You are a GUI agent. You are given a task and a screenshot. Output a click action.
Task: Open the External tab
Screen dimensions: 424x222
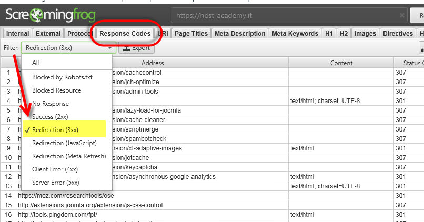[x=48, y=34]
